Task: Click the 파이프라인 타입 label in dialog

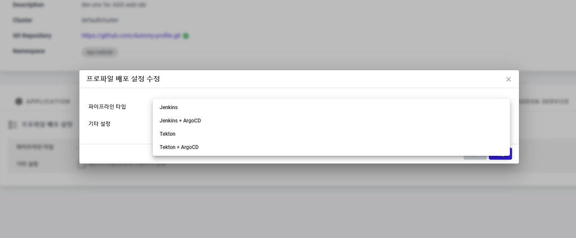Action: [107, 107]
